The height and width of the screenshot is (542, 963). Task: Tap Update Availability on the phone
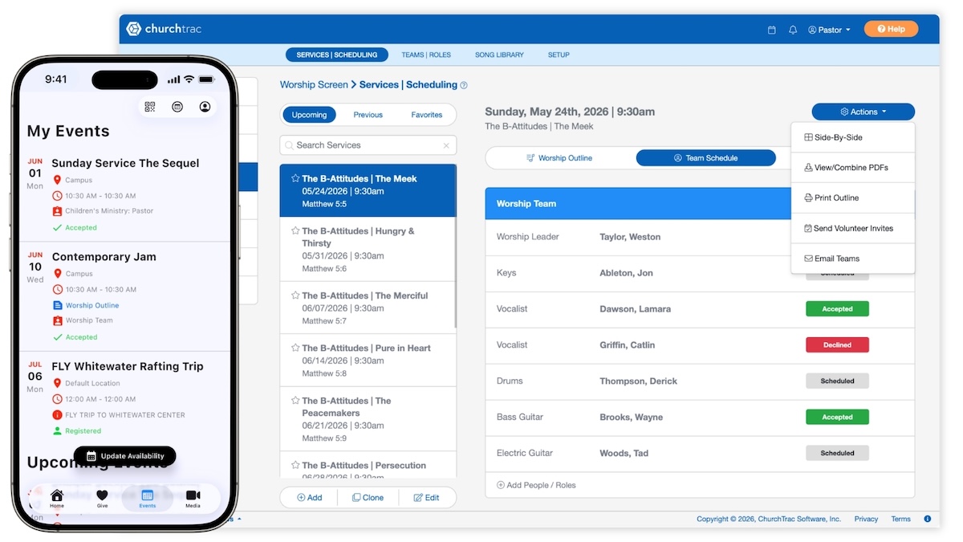(125, 456)
